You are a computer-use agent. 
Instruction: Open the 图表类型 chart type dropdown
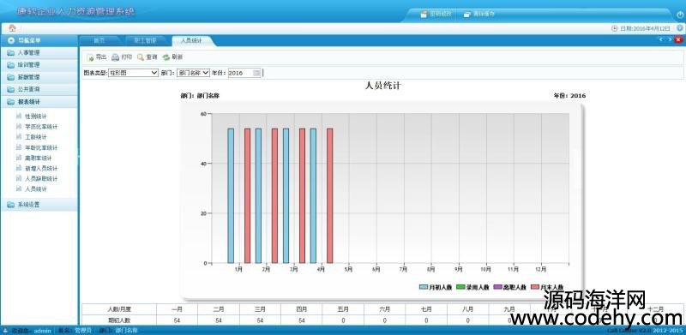coord(133,73)
